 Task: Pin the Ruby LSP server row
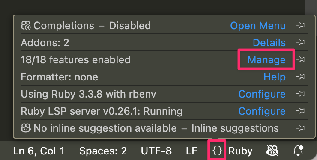pyautogui.click(x=300, y=111)
